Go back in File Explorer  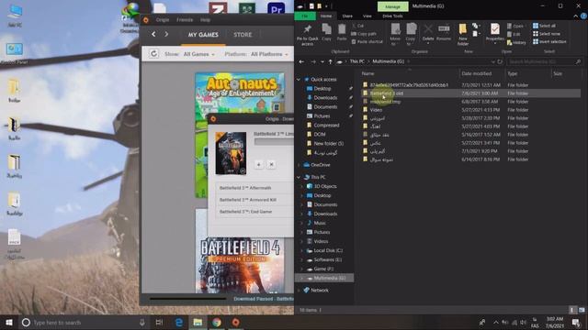click(x=301, y=61)
